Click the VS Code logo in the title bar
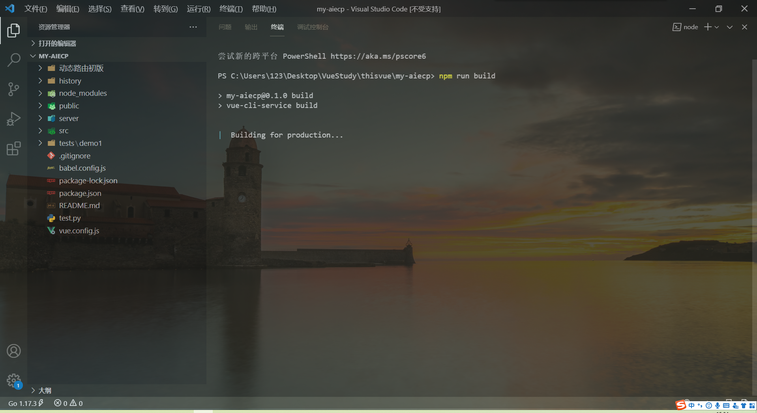The width and height of the screenshot is (757, 413). click(10, 8)
